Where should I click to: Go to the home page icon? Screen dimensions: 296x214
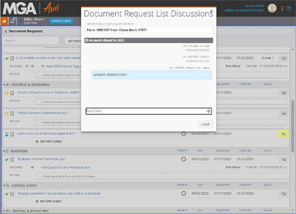[4, 21]
